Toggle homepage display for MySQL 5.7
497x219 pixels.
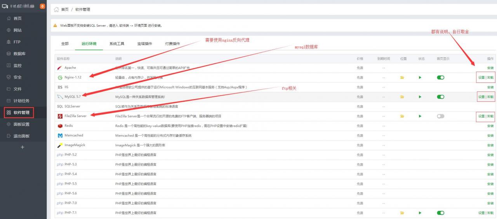pyautogui.click(x=440, y=97)
